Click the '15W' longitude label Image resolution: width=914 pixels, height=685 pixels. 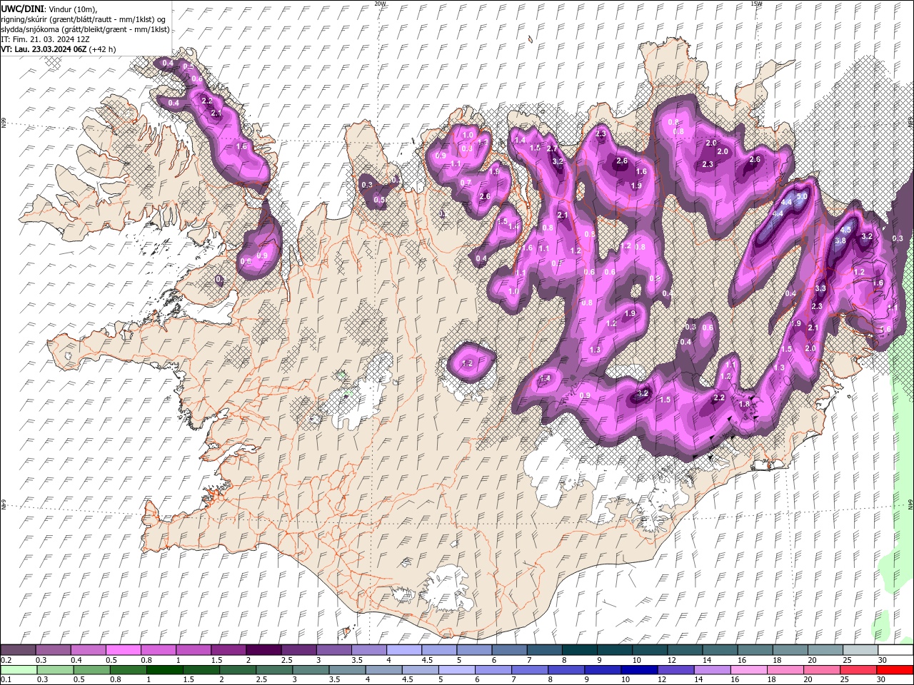click(756, 4)
